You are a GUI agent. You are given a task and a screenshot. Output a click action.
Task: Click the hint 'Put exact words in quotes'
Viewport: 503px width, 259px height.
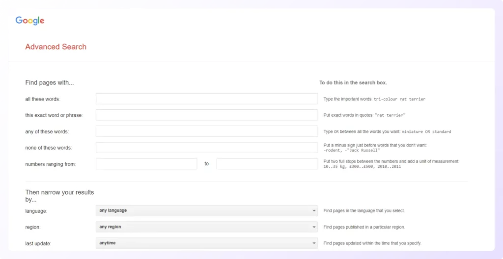pyautogui.click(x=365, y=115)
